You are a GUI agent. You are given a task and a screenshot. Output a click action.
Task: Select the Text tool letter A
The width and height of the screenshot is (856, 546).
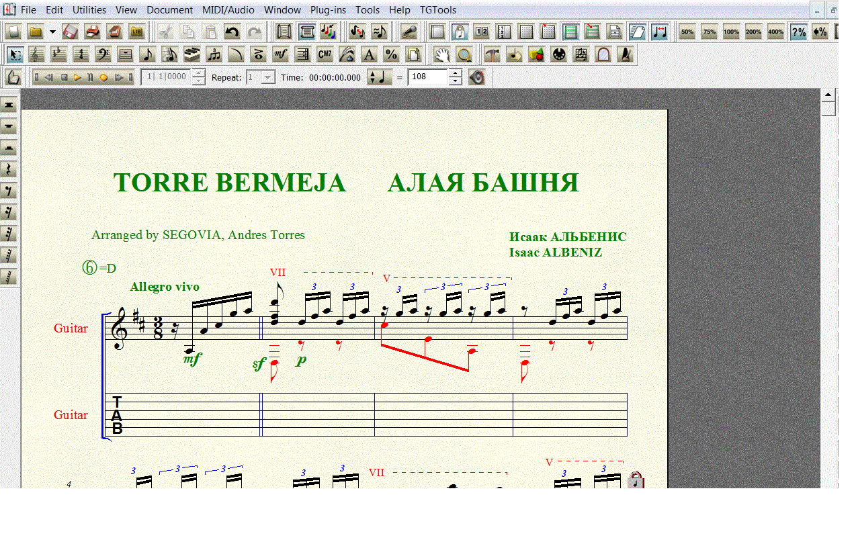coord(369,54)
